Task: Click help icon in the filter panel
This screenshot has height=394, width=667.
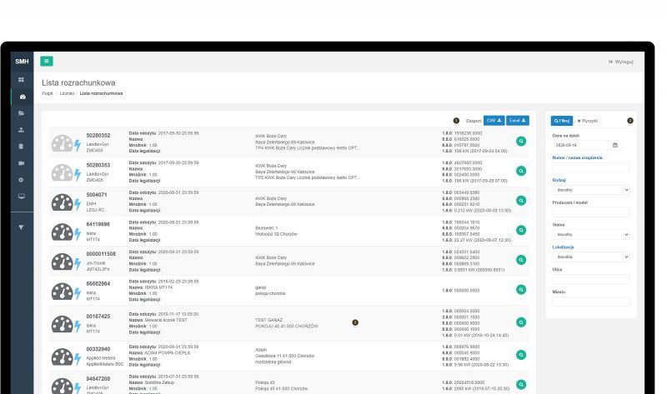Action: point(630,121)
